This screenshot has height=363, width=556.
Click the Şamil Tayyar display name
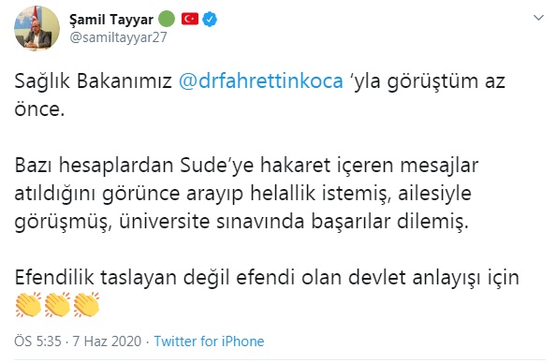[x=111, y=20]
